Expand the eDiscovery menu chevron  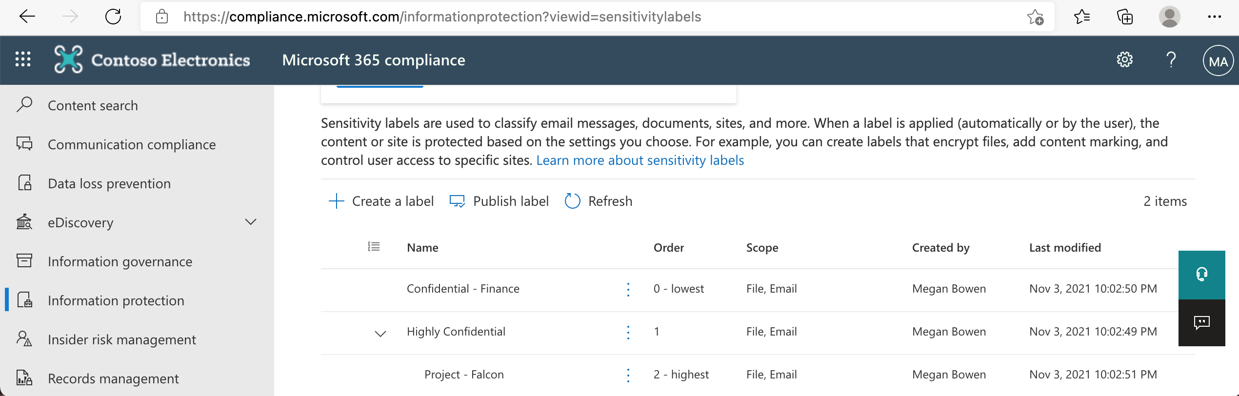pos(251,222)
